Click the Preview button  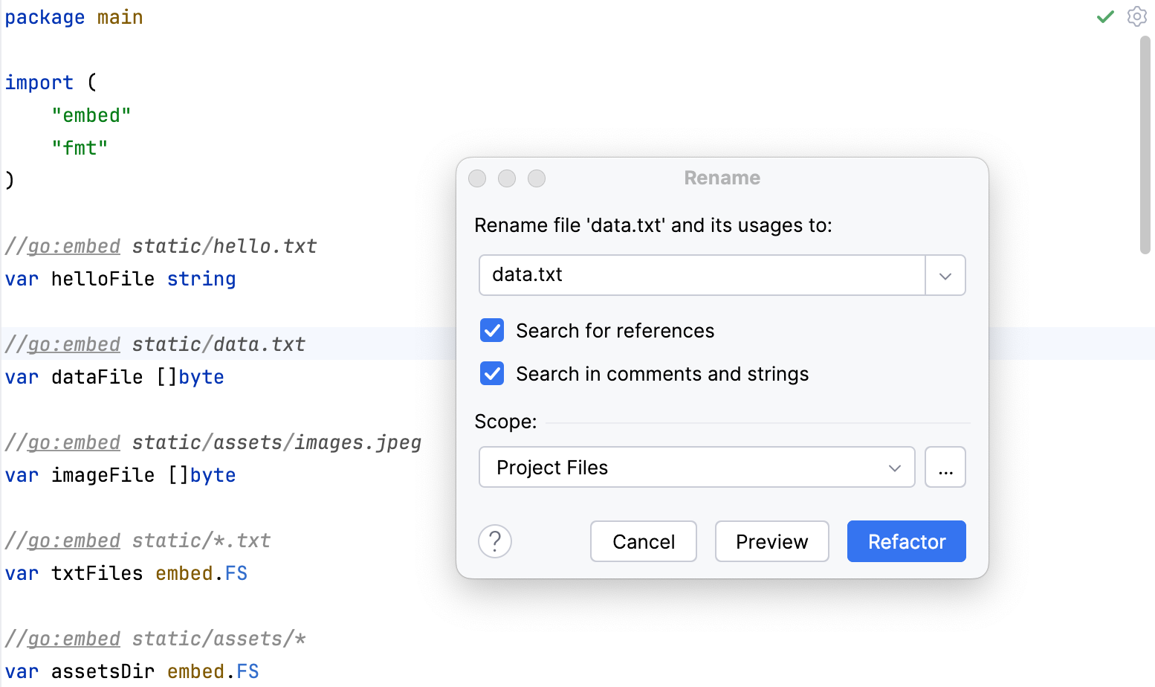point(771,541)
